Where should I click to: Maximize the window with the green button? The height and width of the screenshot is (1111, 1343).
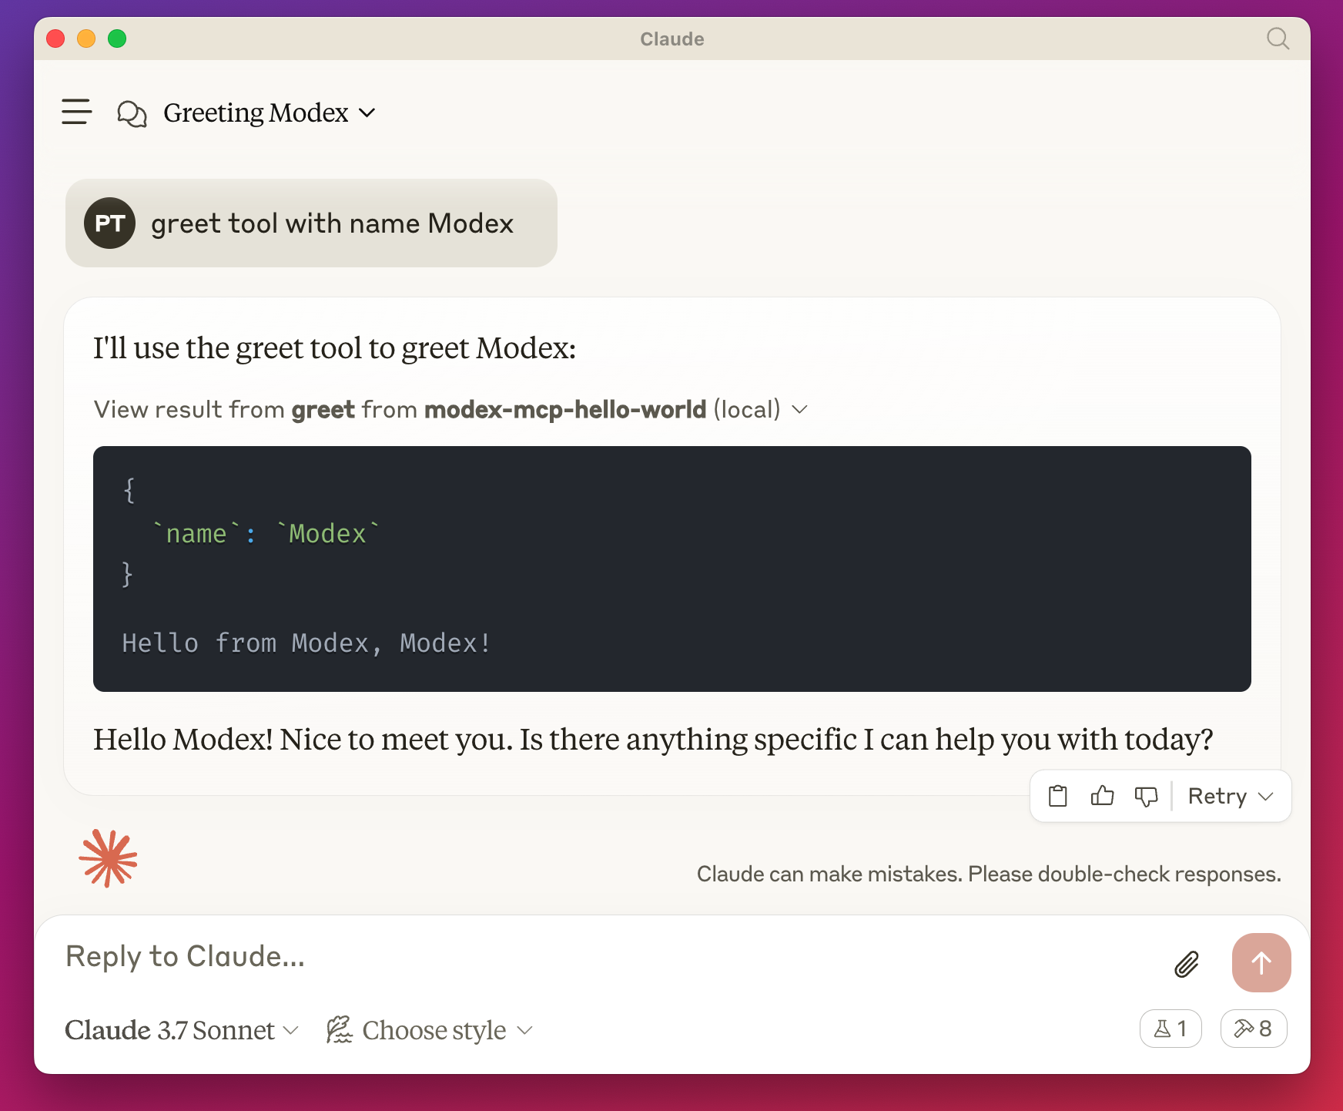click(x=117, y=39)
